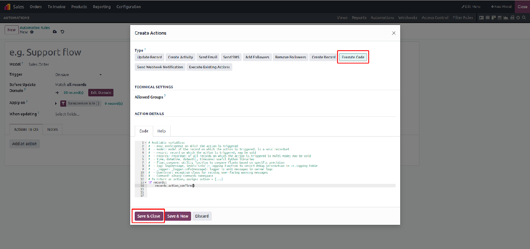530x249 pixels.
Task: Switch to calendar view icon in Studio toolbar
Action: (500, 18)
